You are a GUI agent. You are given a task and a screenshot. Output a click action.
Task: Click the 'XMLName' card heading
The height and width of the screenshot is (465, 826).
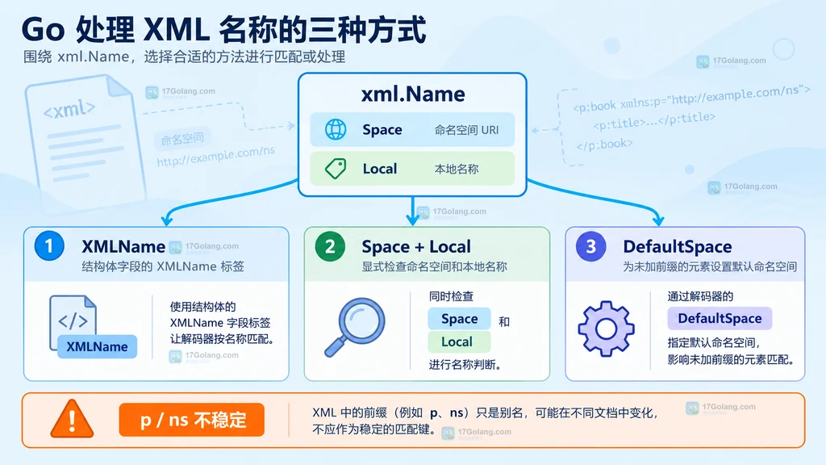(x=123, y=246)
